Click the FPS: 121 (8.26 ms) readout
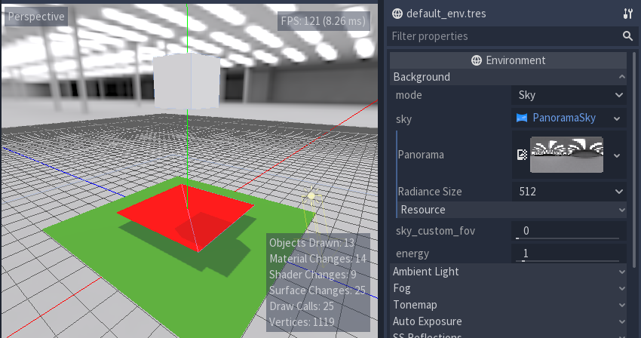Screen dimensions: 641x338 [324, 21]
